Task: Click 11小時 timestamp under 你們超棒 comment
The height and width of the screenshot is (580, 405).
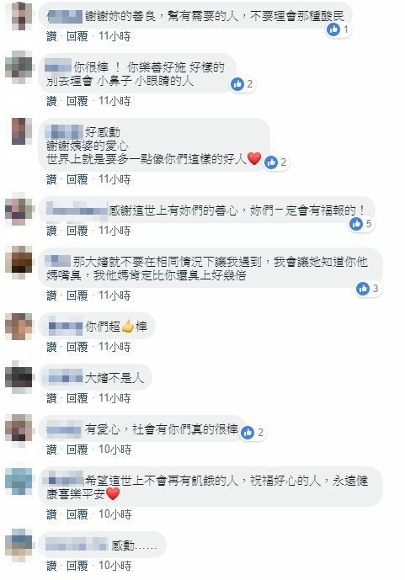Action: [115, 347]
